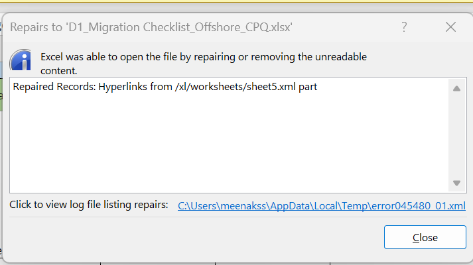Click 'Click to view log file' label

(x=89, y=205)
